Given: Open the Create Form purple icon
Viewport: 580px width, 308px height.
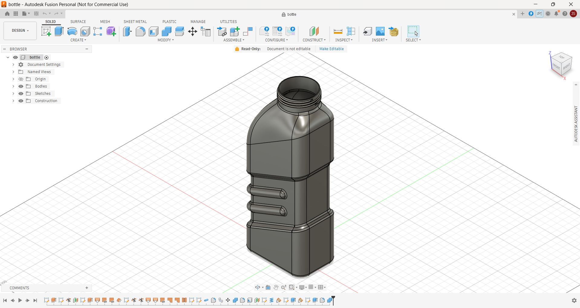Looking at the screenshot, I should [x=111, y=31].
